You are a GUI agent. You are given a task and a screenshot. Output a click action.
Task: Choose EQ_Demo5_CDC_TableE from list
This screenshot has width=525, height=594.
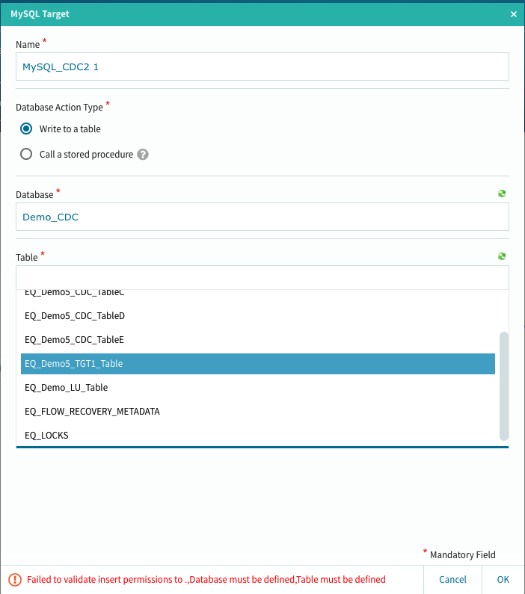coord(258,340)
